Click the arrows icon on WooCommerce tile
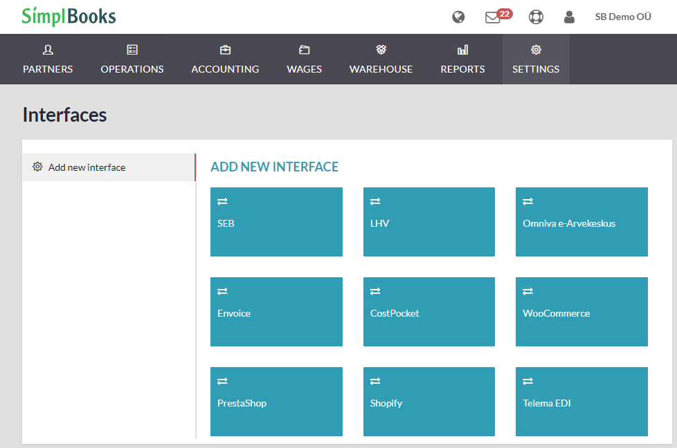The height and width of the screenshot is (448, 677). tap(527, 292)
